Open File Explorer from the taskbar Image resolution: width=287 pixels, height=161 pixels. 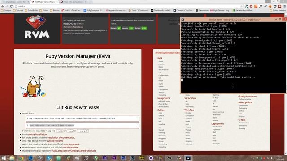point(12,158)
